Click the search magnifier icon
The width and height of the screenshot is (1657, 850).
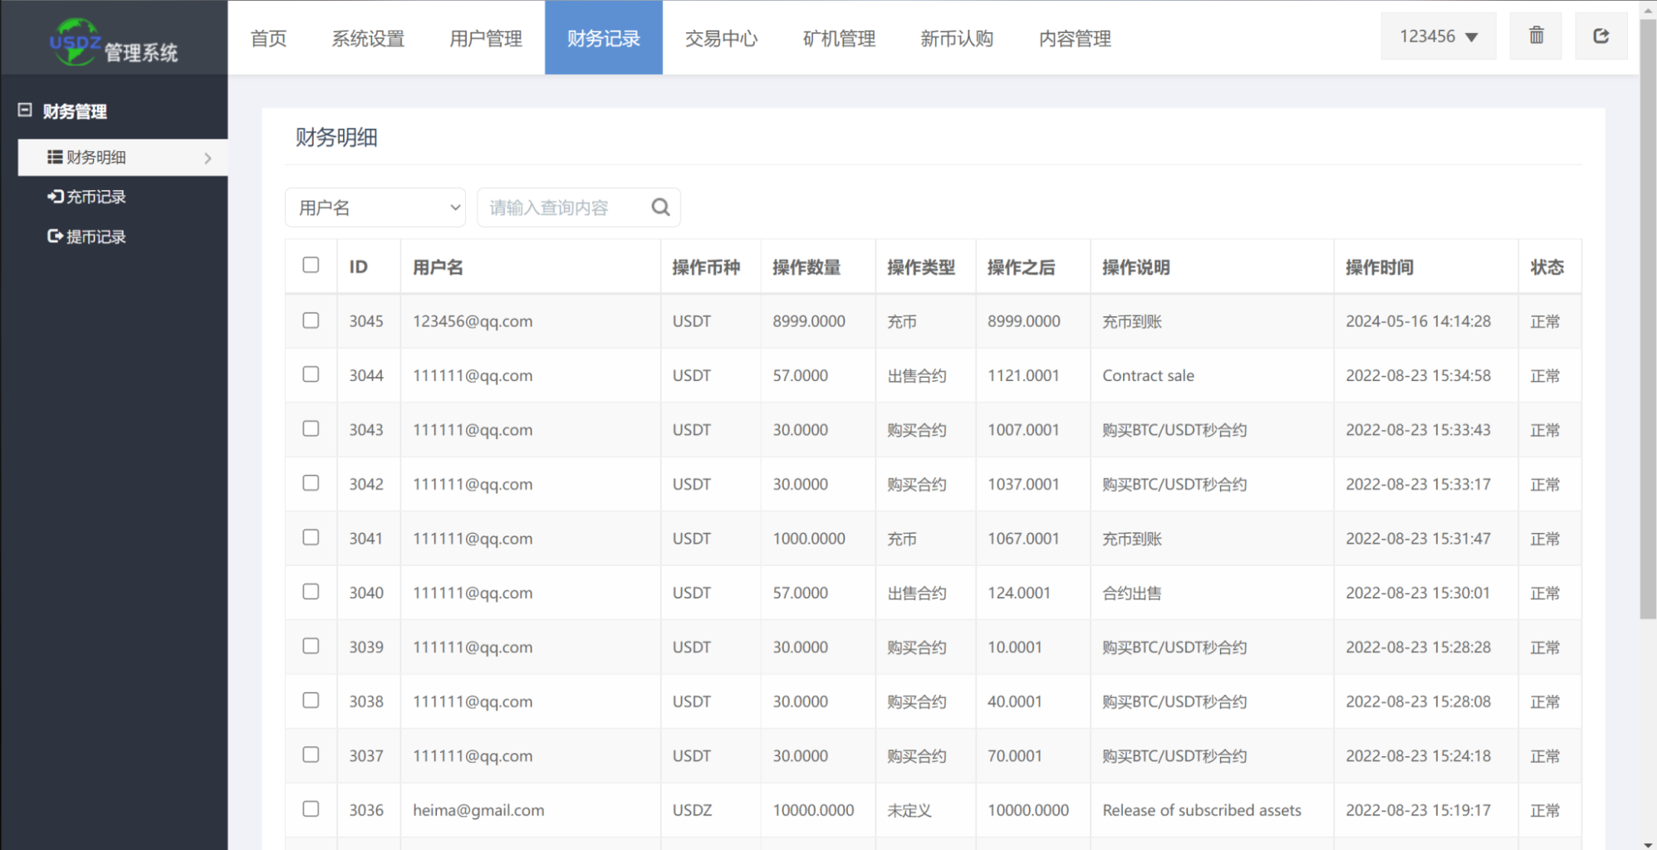pyautogui.click(x=660, y=207)
